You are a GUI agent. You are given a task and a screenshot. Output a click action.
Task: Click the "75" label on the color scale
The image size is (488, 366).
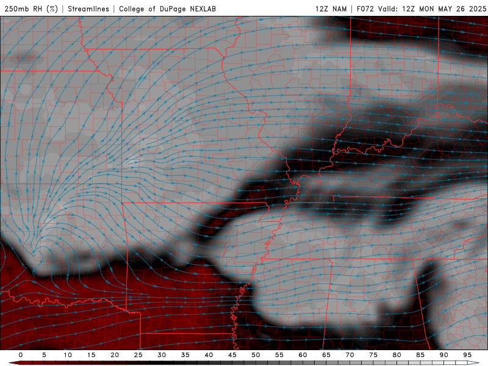click(x=373, y=355)
